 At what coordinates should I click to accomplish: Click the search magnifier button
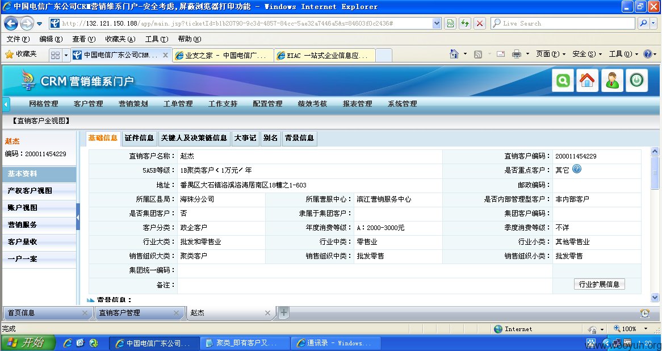point(643,23)
